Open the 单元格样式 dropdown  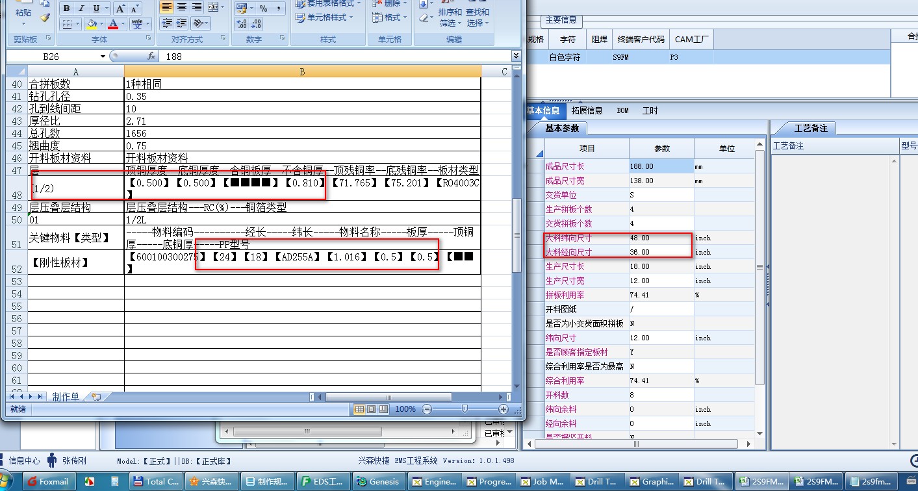(324, 18)
